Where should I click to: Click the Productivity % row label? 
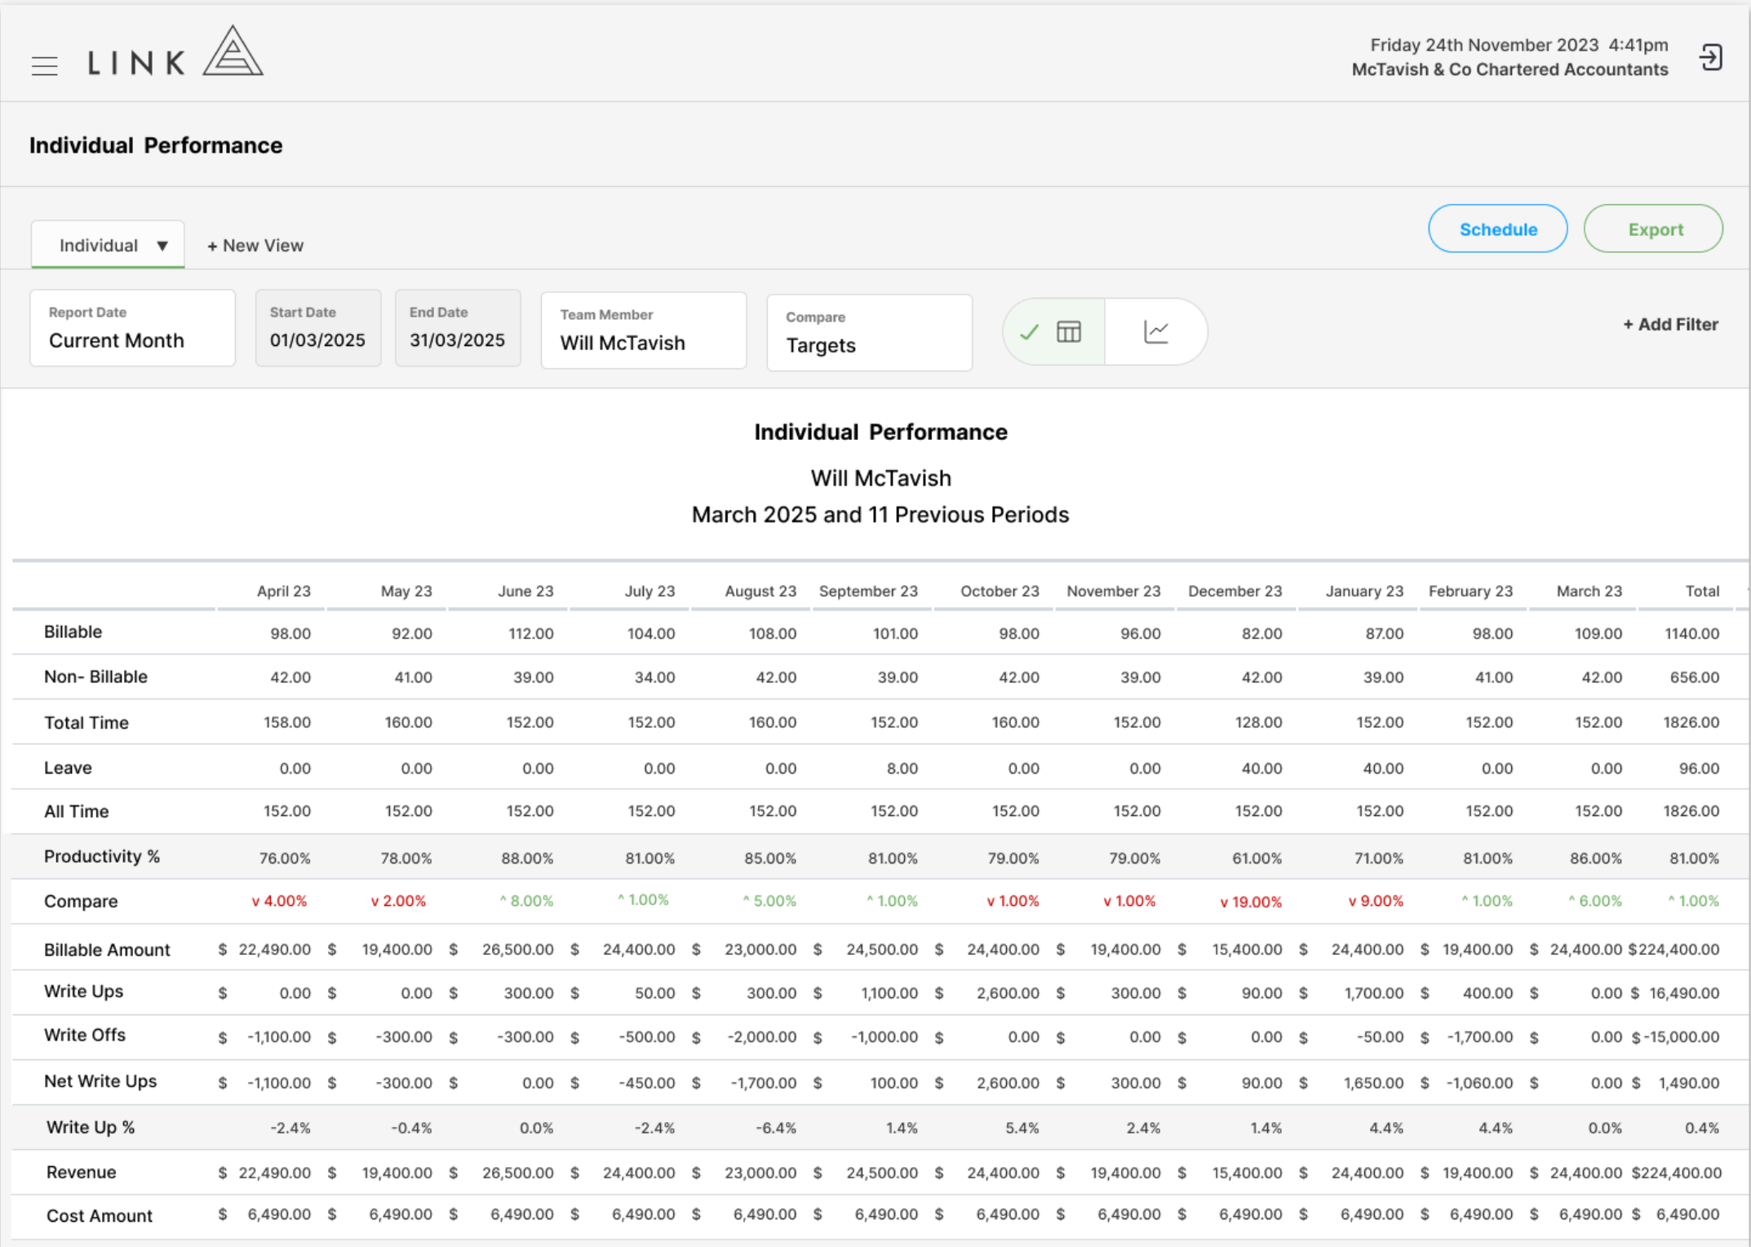101,856
